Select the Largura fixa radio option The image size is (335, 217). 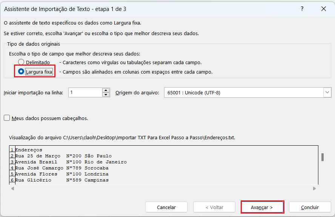coord(22,71)
